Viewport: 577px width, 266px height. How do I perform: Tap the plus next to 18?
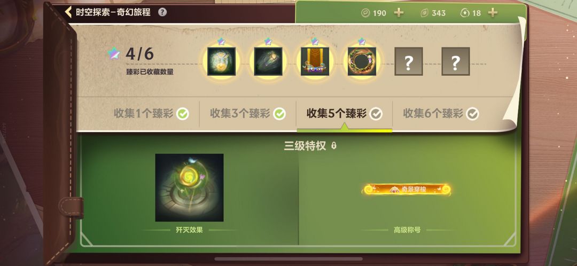[x=493, y=13]
